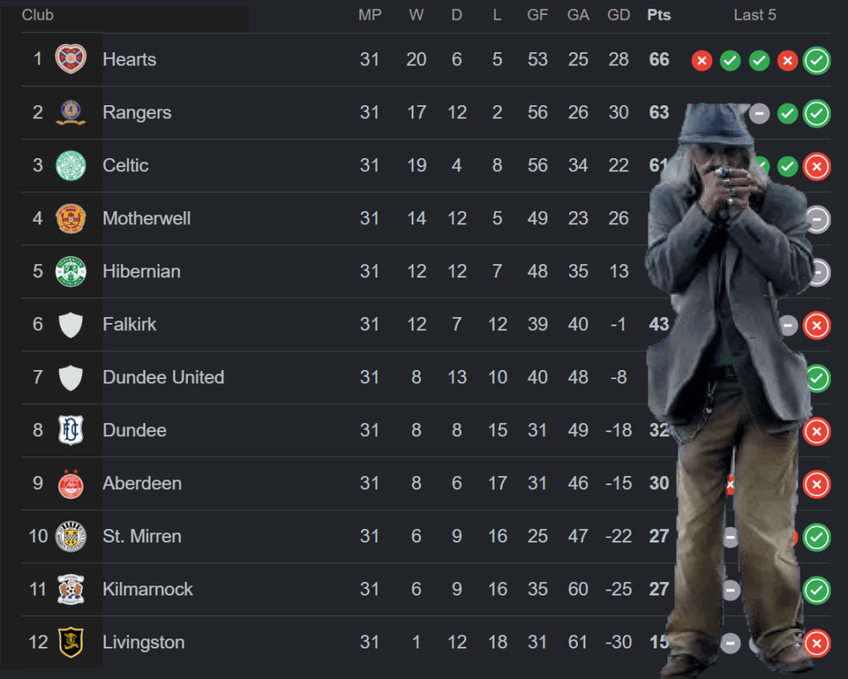Screen dimensions: 848x679
Task: Click the Motherwell club crest
Action: pyautogui.click(x=71, y=219)
